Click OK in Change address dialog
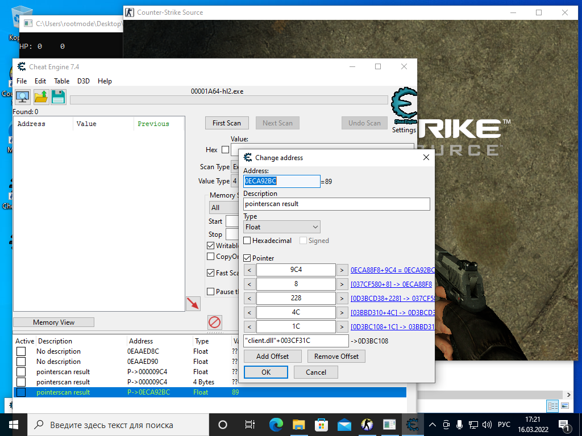This screenshot has width=582, height=436. pyautogui.click(x=266, y=372)
